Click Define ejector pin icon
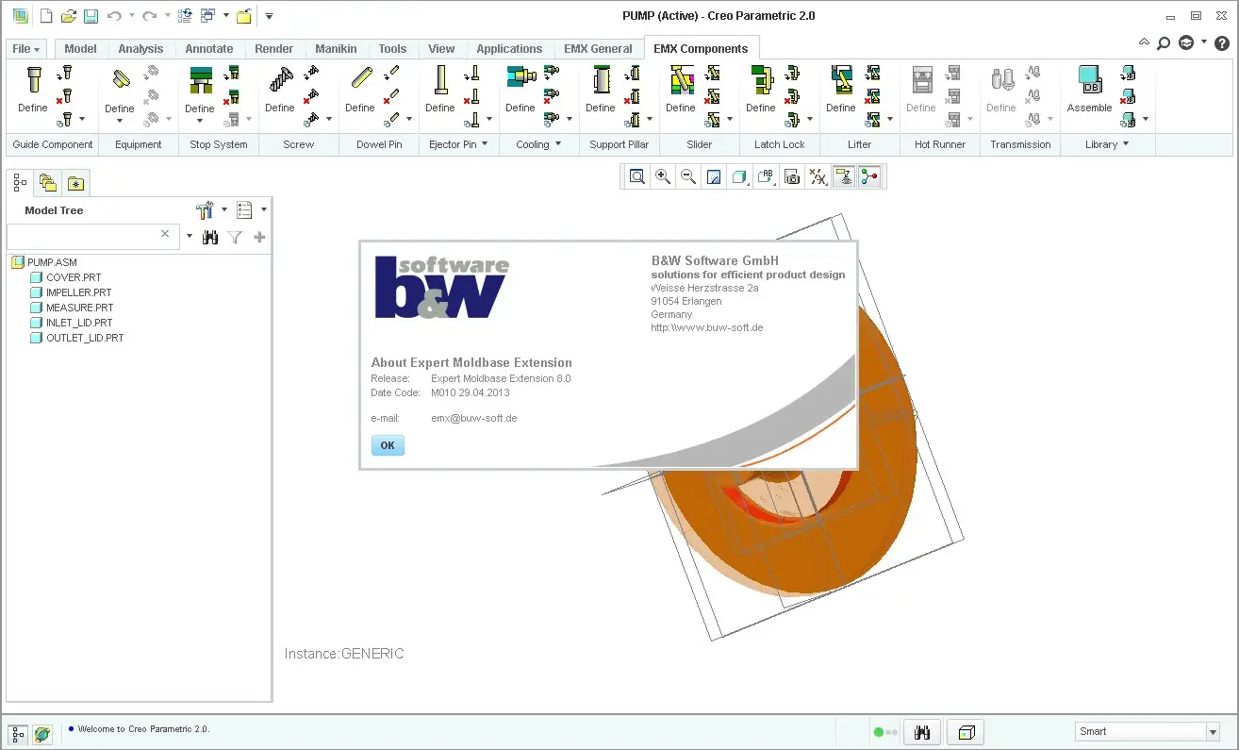The height and width of the screenshot is (750, 1239). (x=440, y=79)
